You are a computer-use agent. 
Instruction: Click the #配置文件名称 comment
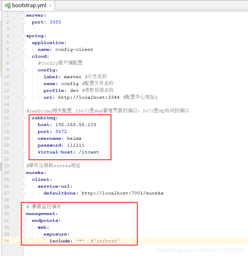pyautogui.click(x=98, y=83)
